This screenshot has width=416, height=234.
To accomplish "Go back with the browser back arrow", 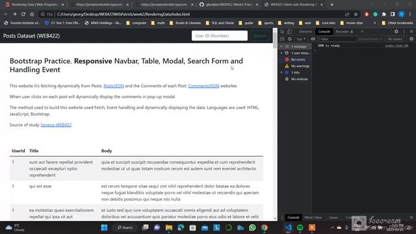I will (6, 14).
